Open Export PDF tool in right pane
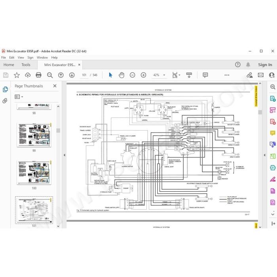277x277 pixels. point(273,99)
